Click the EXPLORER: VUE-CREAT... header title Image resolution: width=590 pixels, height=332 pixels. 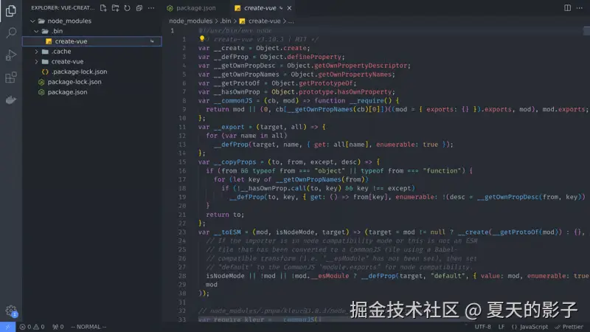63,8
